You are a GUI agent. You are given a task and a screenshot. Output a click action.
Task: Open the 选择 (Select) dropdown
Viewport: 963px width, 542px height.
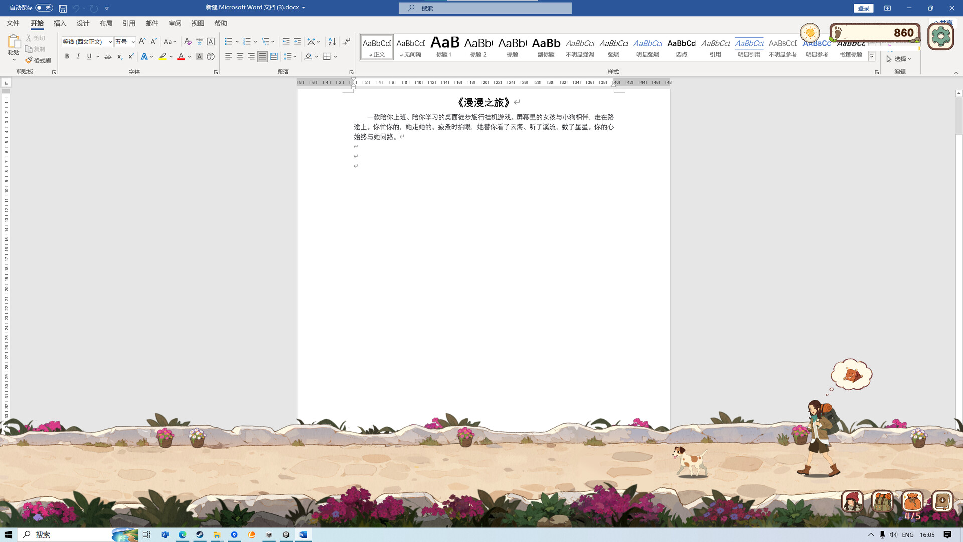click(899, 59)
